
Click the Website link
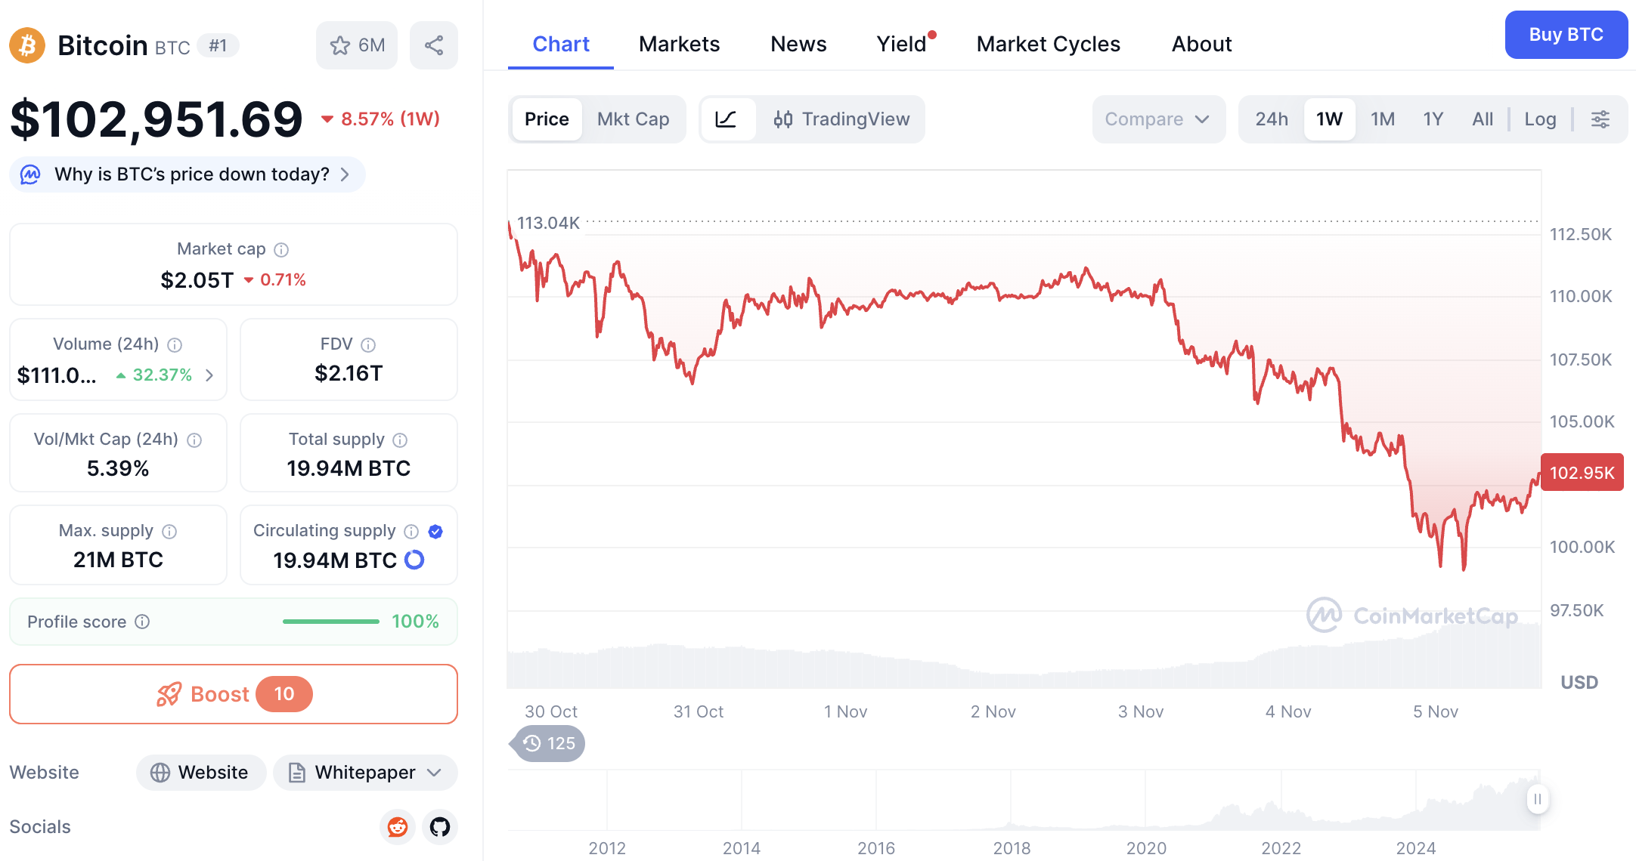(x=200, y=772)
